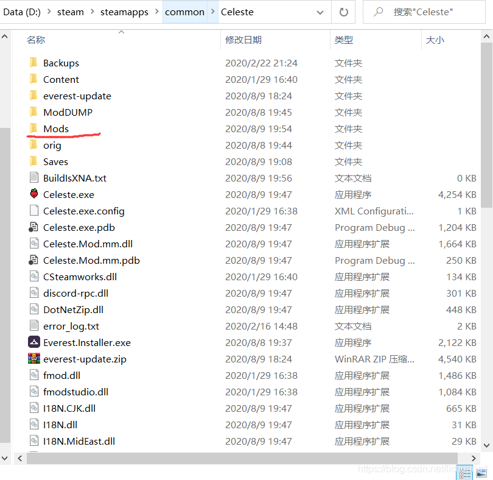Select the DotNetZip.dll file icon
The image size is (493, 480).
(x=34, y=309)
